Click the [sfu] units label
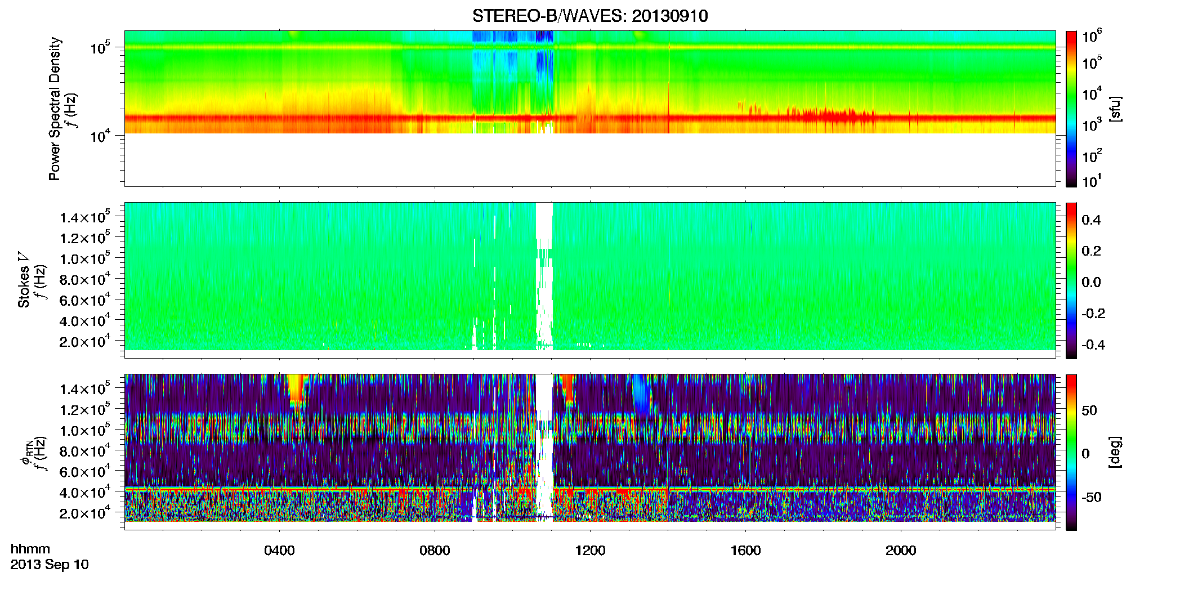This screenshot has height=608, width=1180. 1115,109
